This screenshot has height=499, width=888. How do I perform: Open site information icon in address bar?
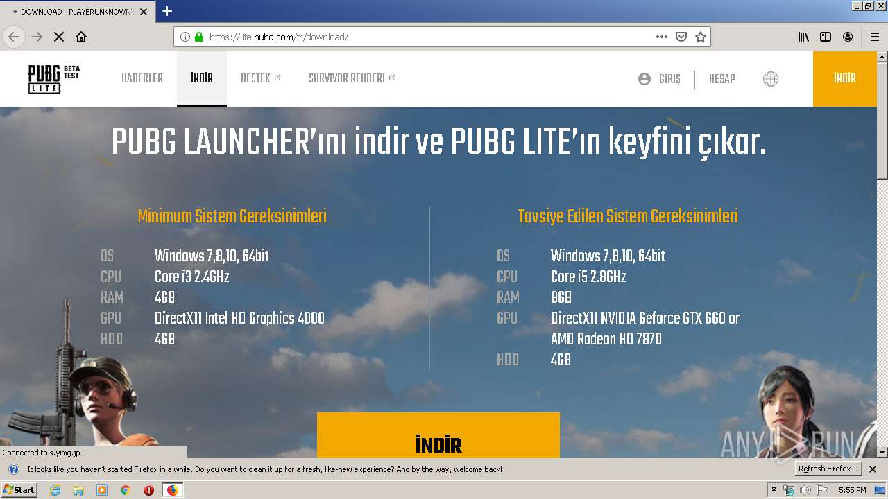(185, 37)
